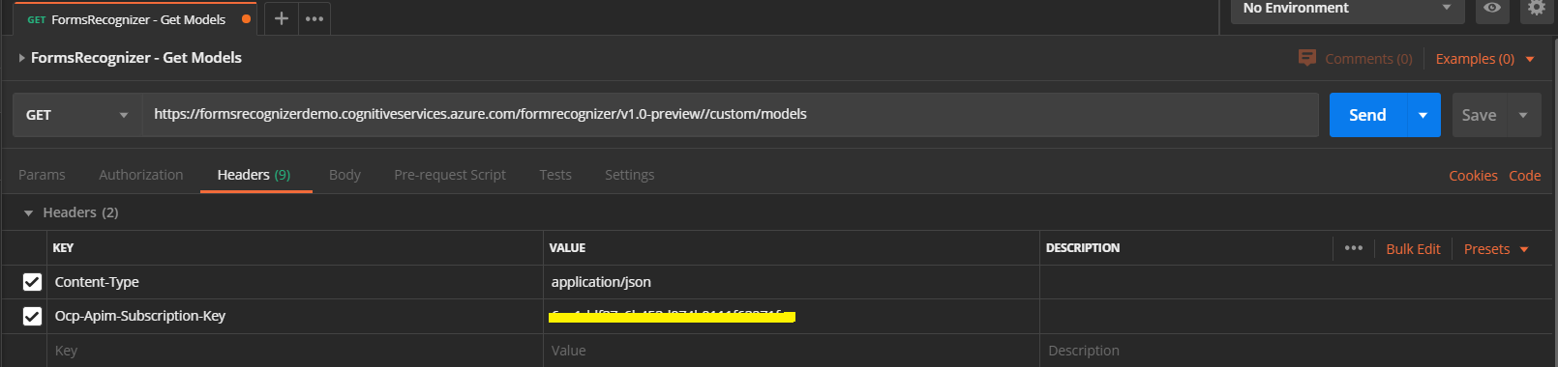Open manage environments gear icon
The image size is (1558, 367).
coord(1536,8)
